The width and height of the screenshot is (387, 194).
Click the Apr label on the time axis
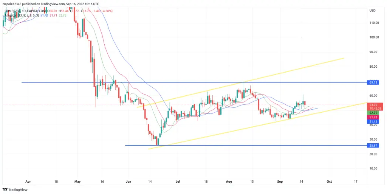(x=28, y=181)
